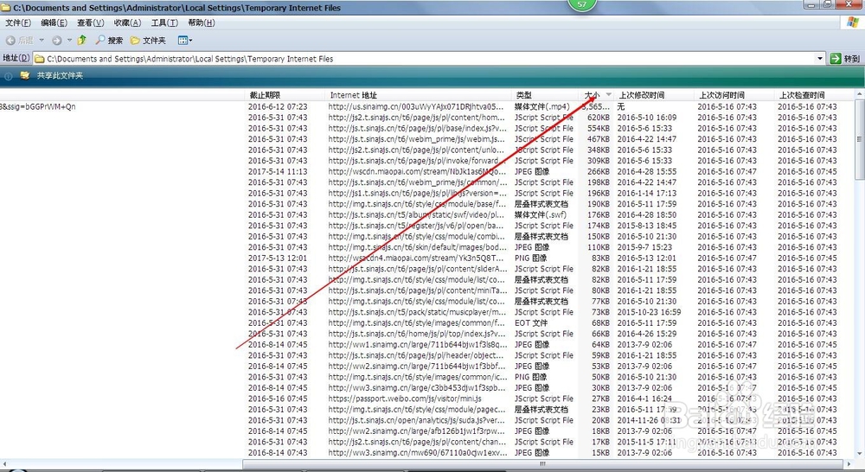Toggle the Folders (文件夹) pane

[148, 41]
